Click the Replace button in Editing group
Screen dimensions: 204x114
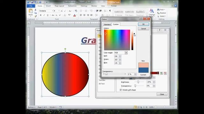click(x=162, y=13)
